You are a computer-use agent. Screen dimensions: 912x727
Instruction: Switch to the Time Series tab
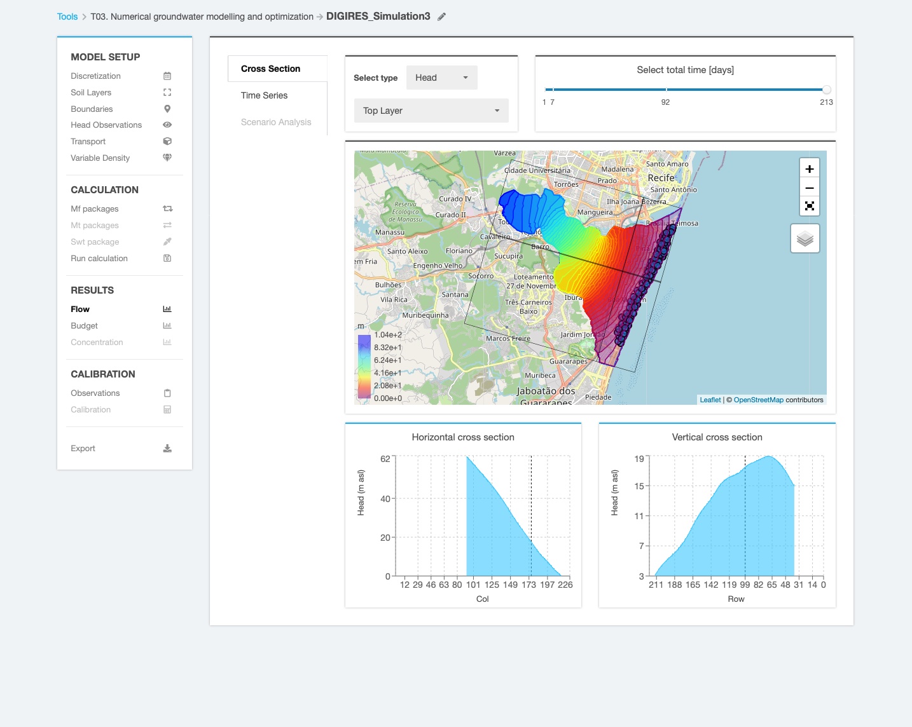[x=264, y=95]
